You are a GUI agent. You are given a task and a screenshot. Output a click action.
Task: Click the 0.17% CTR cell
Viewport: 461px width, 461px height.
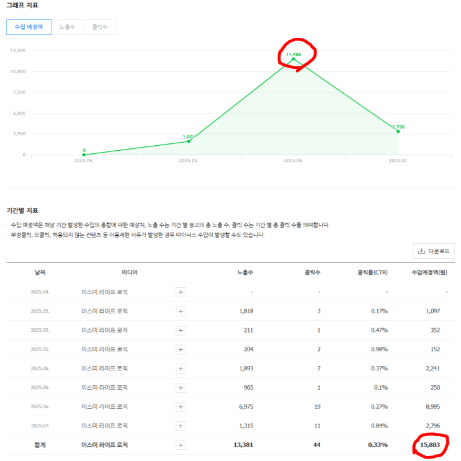379,311
